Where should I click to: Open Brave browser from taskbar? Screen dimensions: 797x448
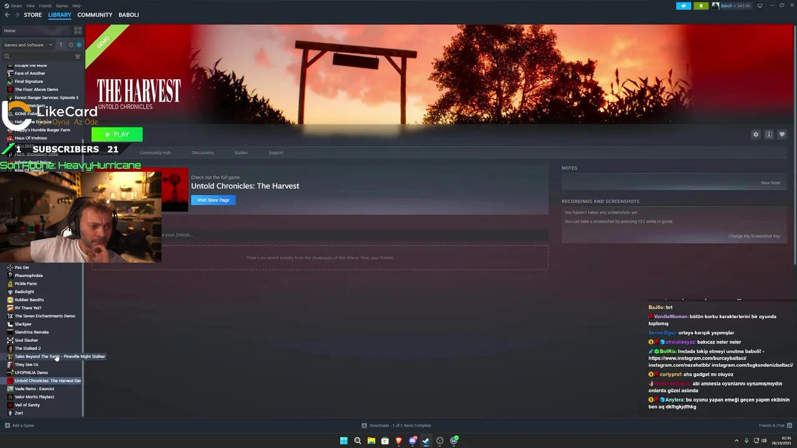398,441
